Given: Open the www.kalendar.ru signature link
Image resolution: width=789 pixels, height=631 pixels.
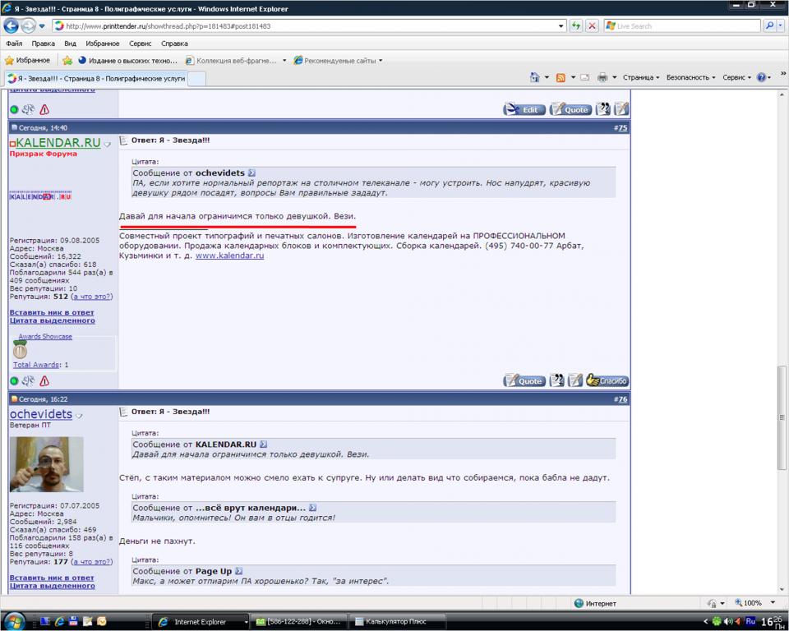Looking at the screenshot, I should [229, 256].
